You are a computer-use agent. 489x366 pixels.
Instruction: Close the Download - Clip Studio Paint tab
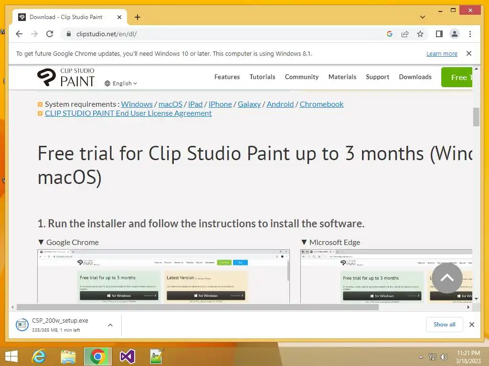pos(119,17)
